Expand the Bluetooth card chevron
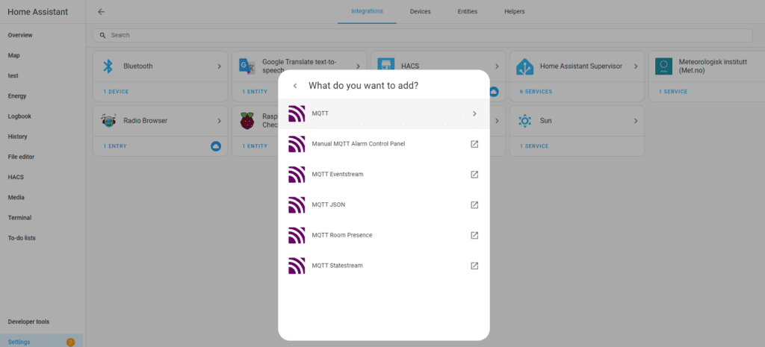The width and height of the screenshot is (765, 347). click(x=219, y=66)
